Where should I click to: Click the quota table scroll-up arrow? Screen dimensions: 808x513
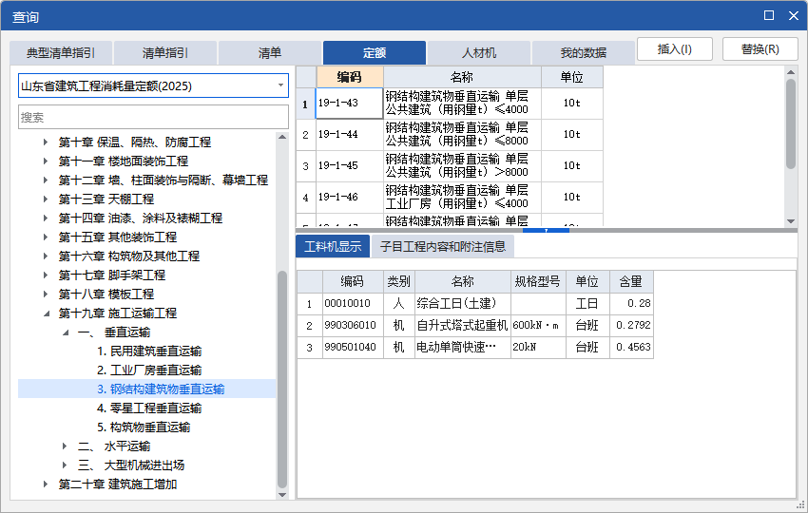coord(791,72)
